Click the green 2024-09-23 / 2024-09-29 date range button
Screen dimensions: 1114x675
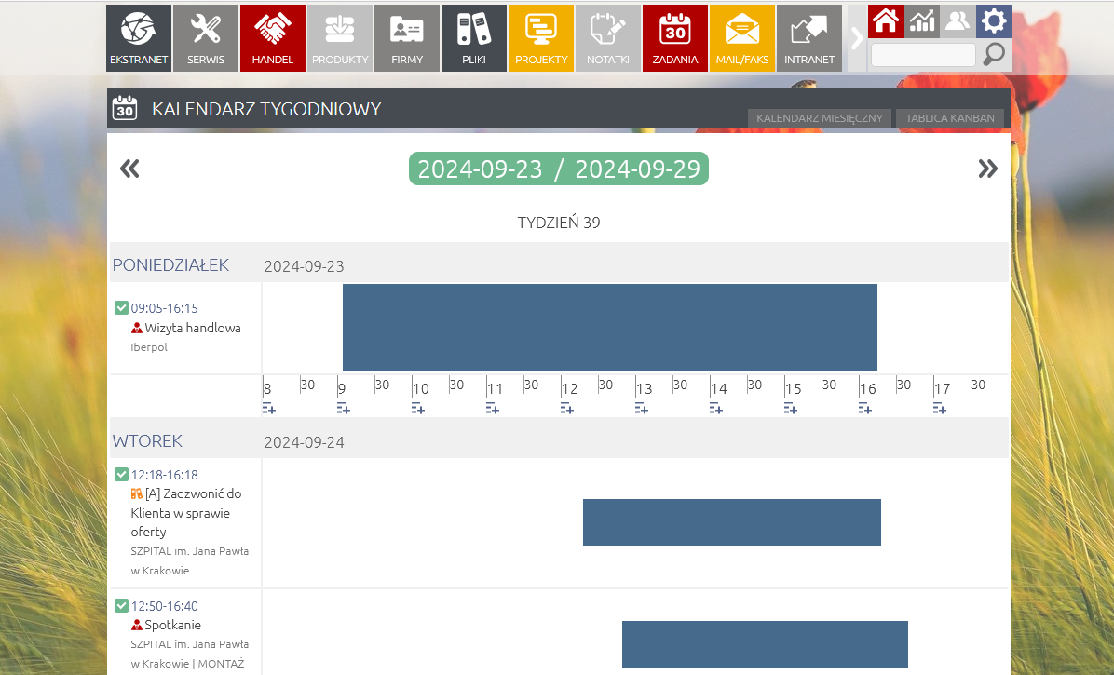tap(558, 169)
